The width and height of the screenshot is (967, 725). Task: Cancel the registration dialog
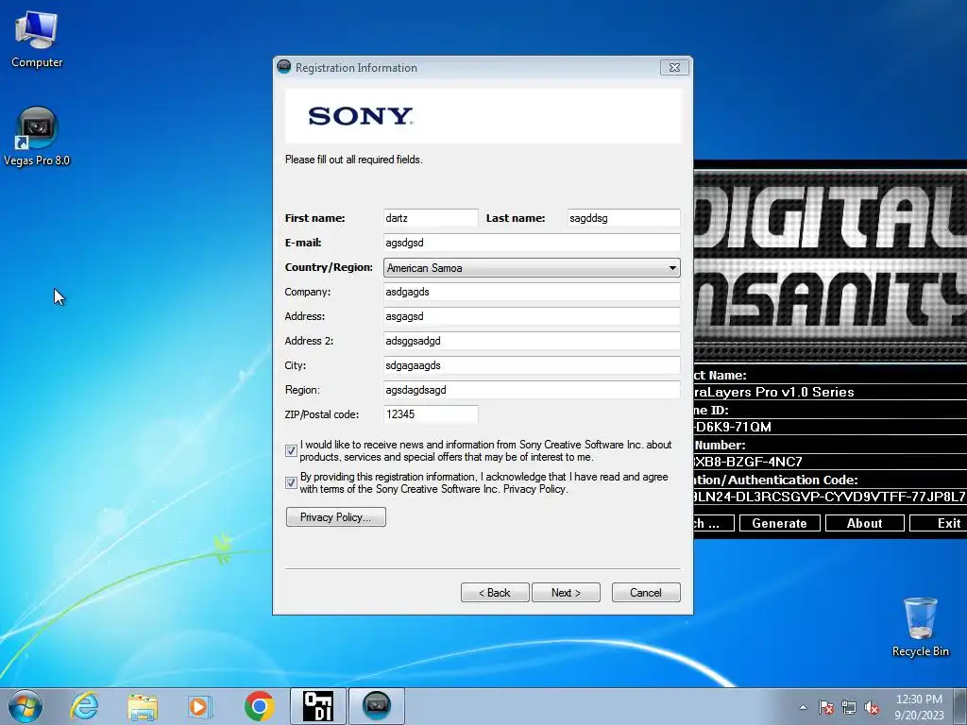pyautogui.click(x=646, y=593)
